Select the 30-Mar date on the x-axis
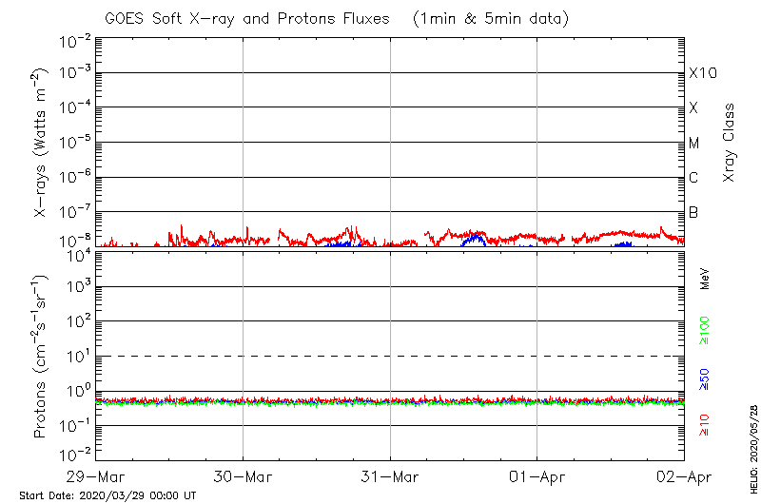 [x=244, y=475]
